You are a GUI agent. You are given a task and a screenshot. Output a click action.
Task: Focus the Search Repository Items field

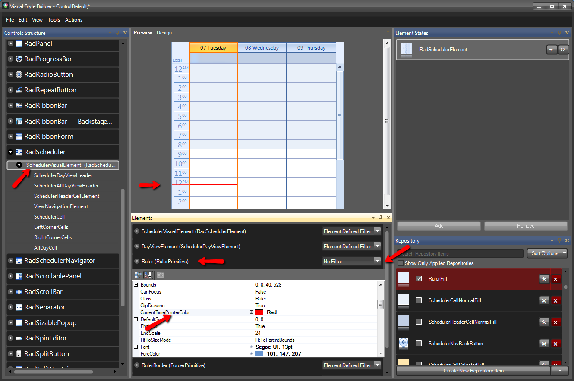pyautogui.click(x=460, y=253)
